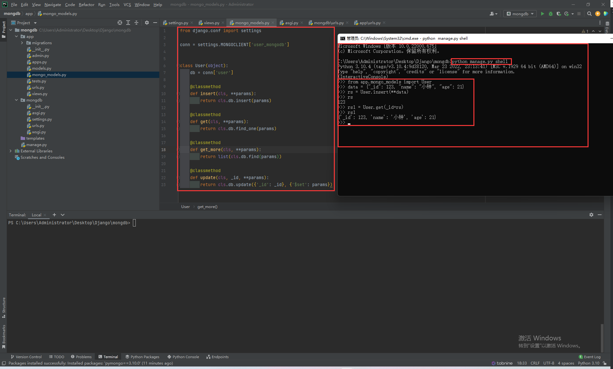Open the Refactor menu
Image resolution: width=613 pixels, height=369 pixels.
[86, 4]
